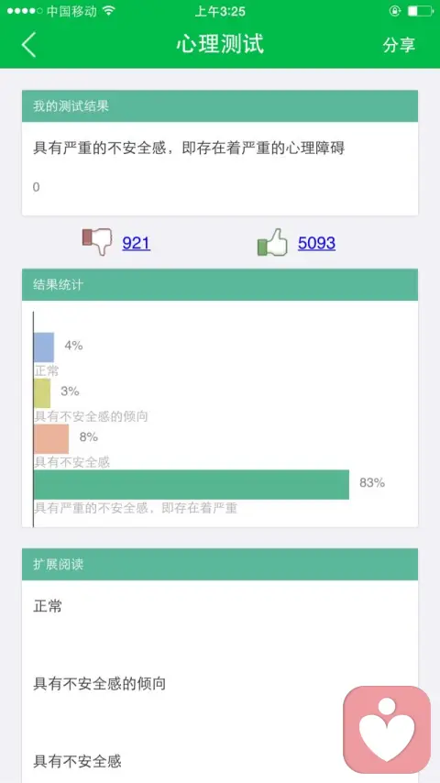Open 正常 entry under 扩展阅读

coord(48,606)
